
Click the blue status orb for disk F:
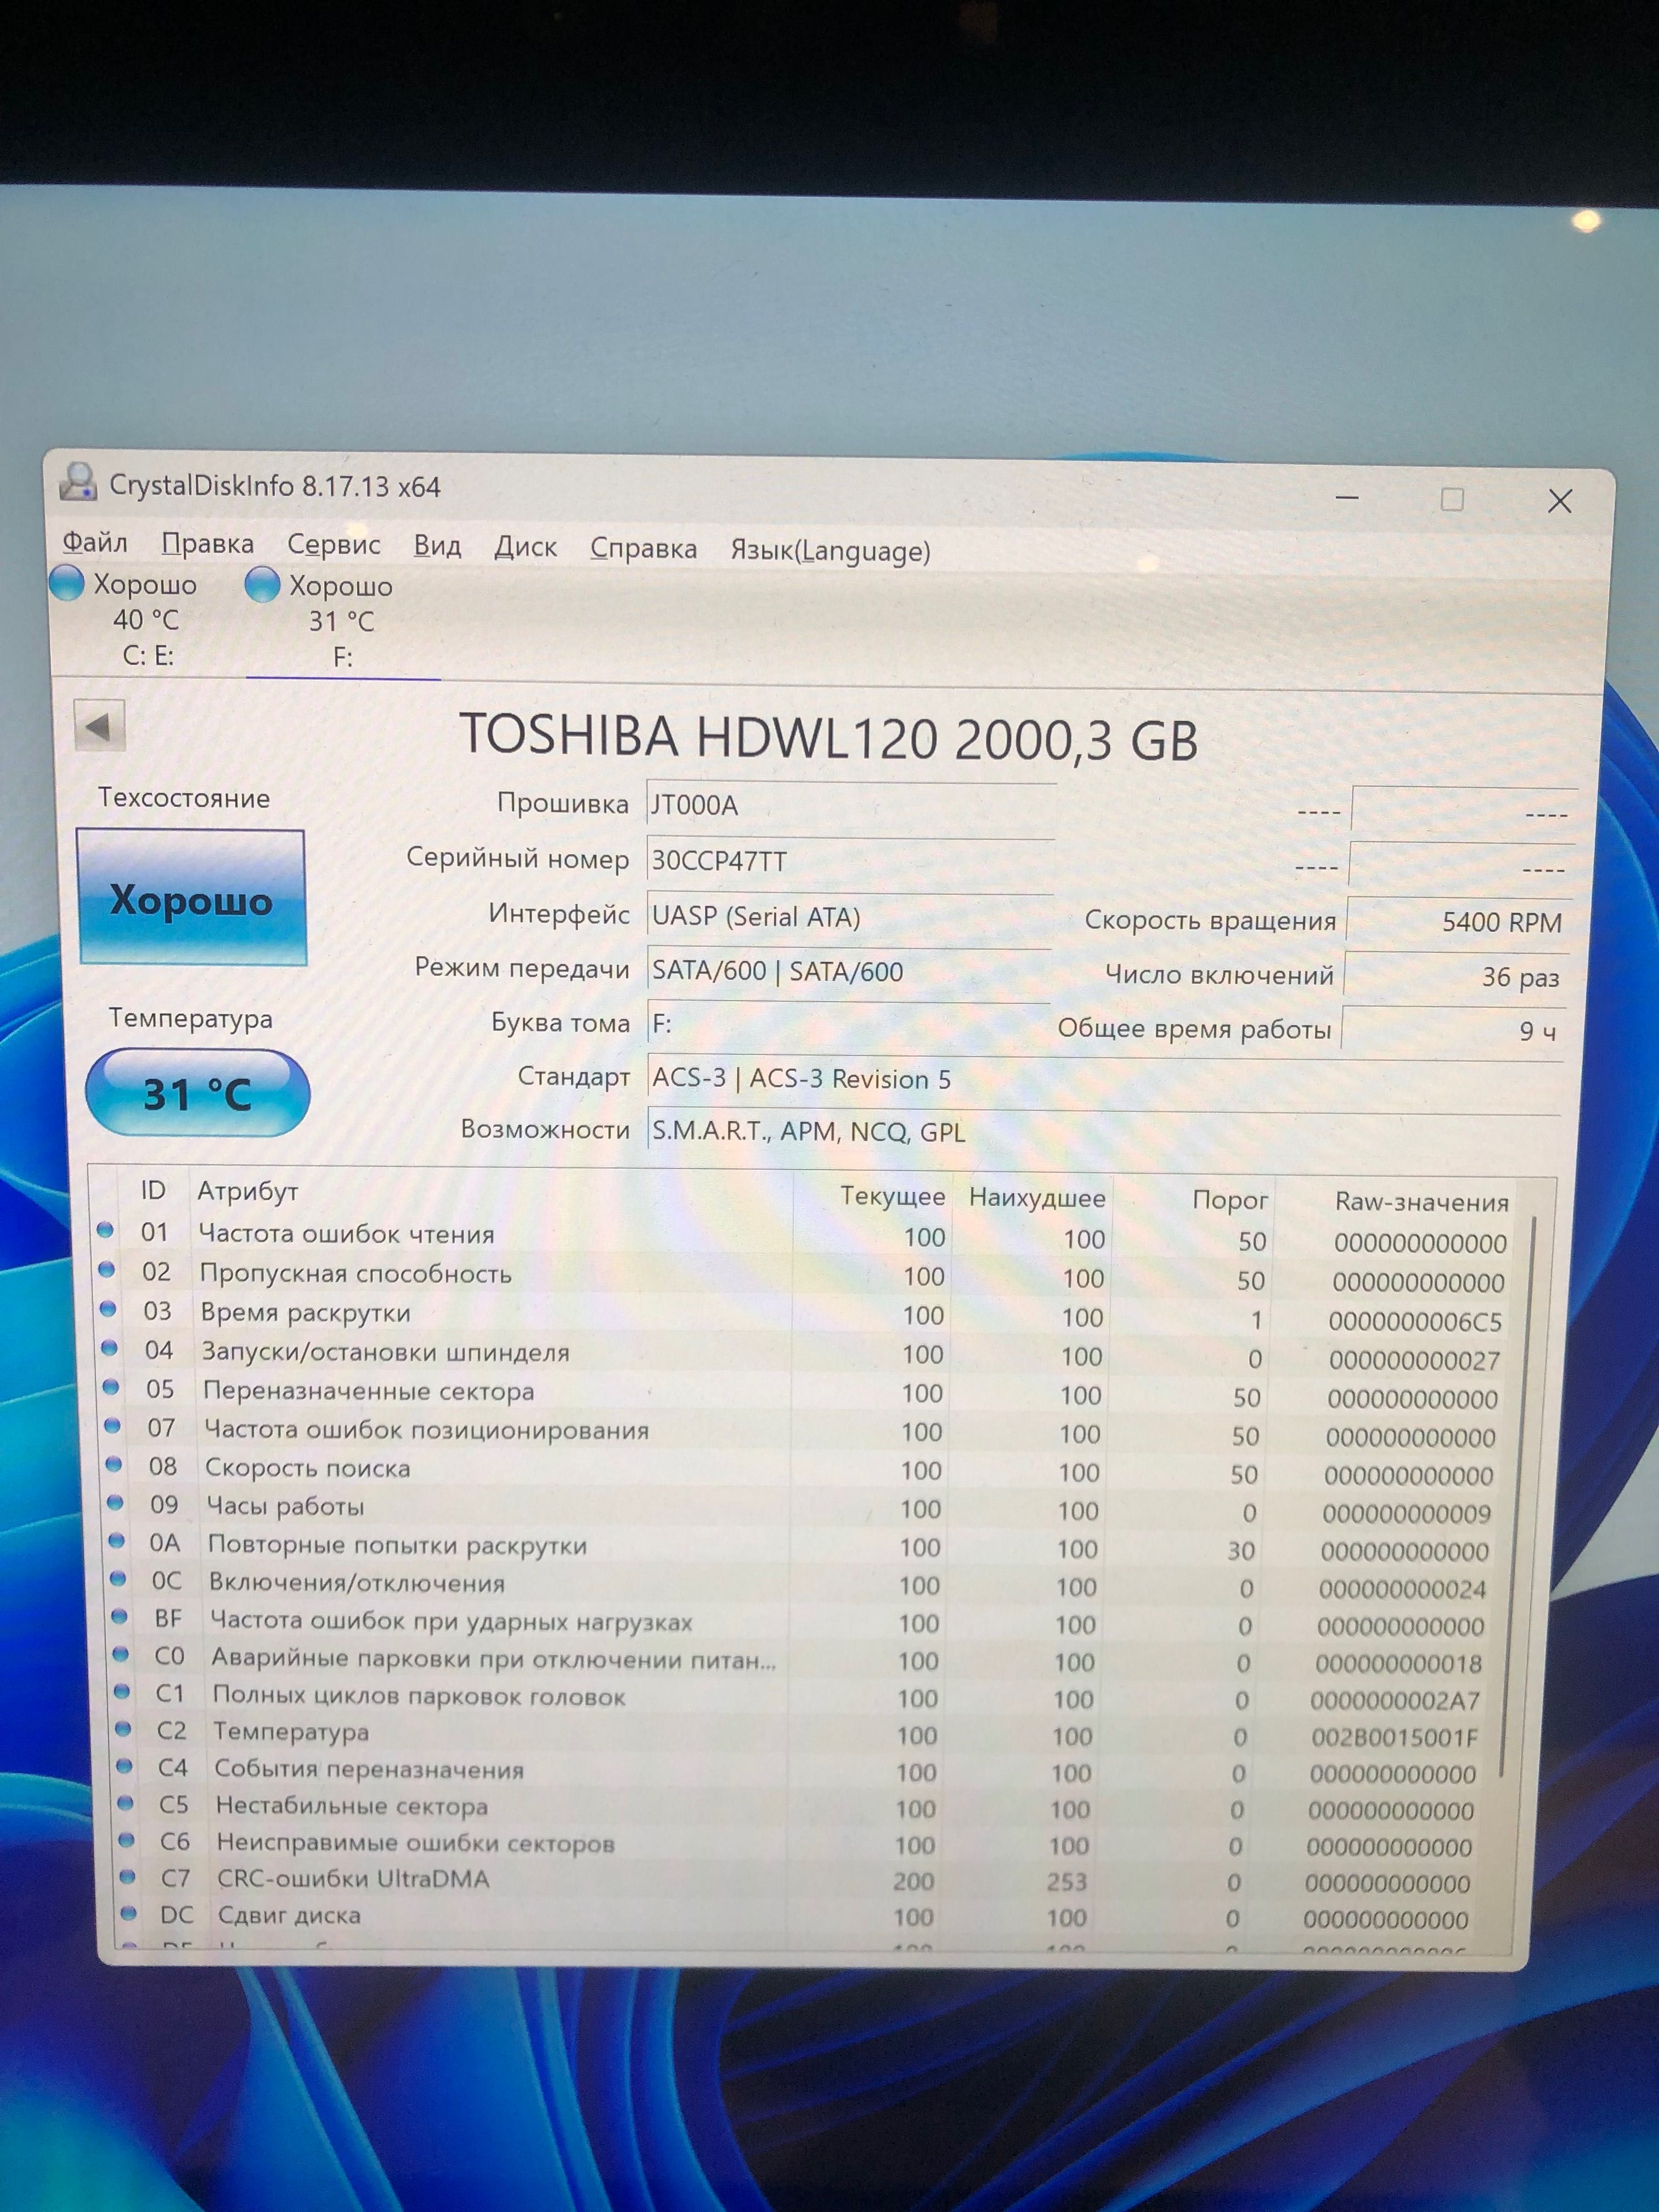click(262, 585)
